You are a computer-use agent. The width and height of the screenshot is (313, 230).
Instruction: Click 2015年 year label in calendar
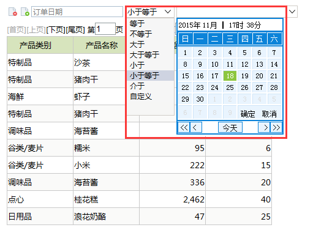click(x=189, y=25)
